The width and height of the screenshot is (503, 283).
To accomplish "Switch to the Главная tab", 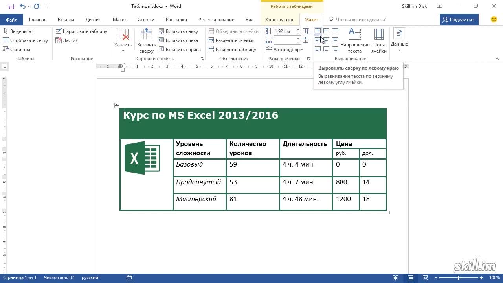I will point(38,19).
